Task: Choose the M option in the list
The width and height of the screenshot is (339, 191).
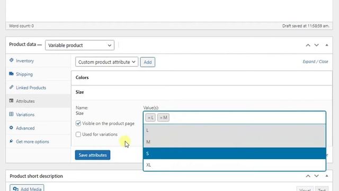Action: click(234, 142)
